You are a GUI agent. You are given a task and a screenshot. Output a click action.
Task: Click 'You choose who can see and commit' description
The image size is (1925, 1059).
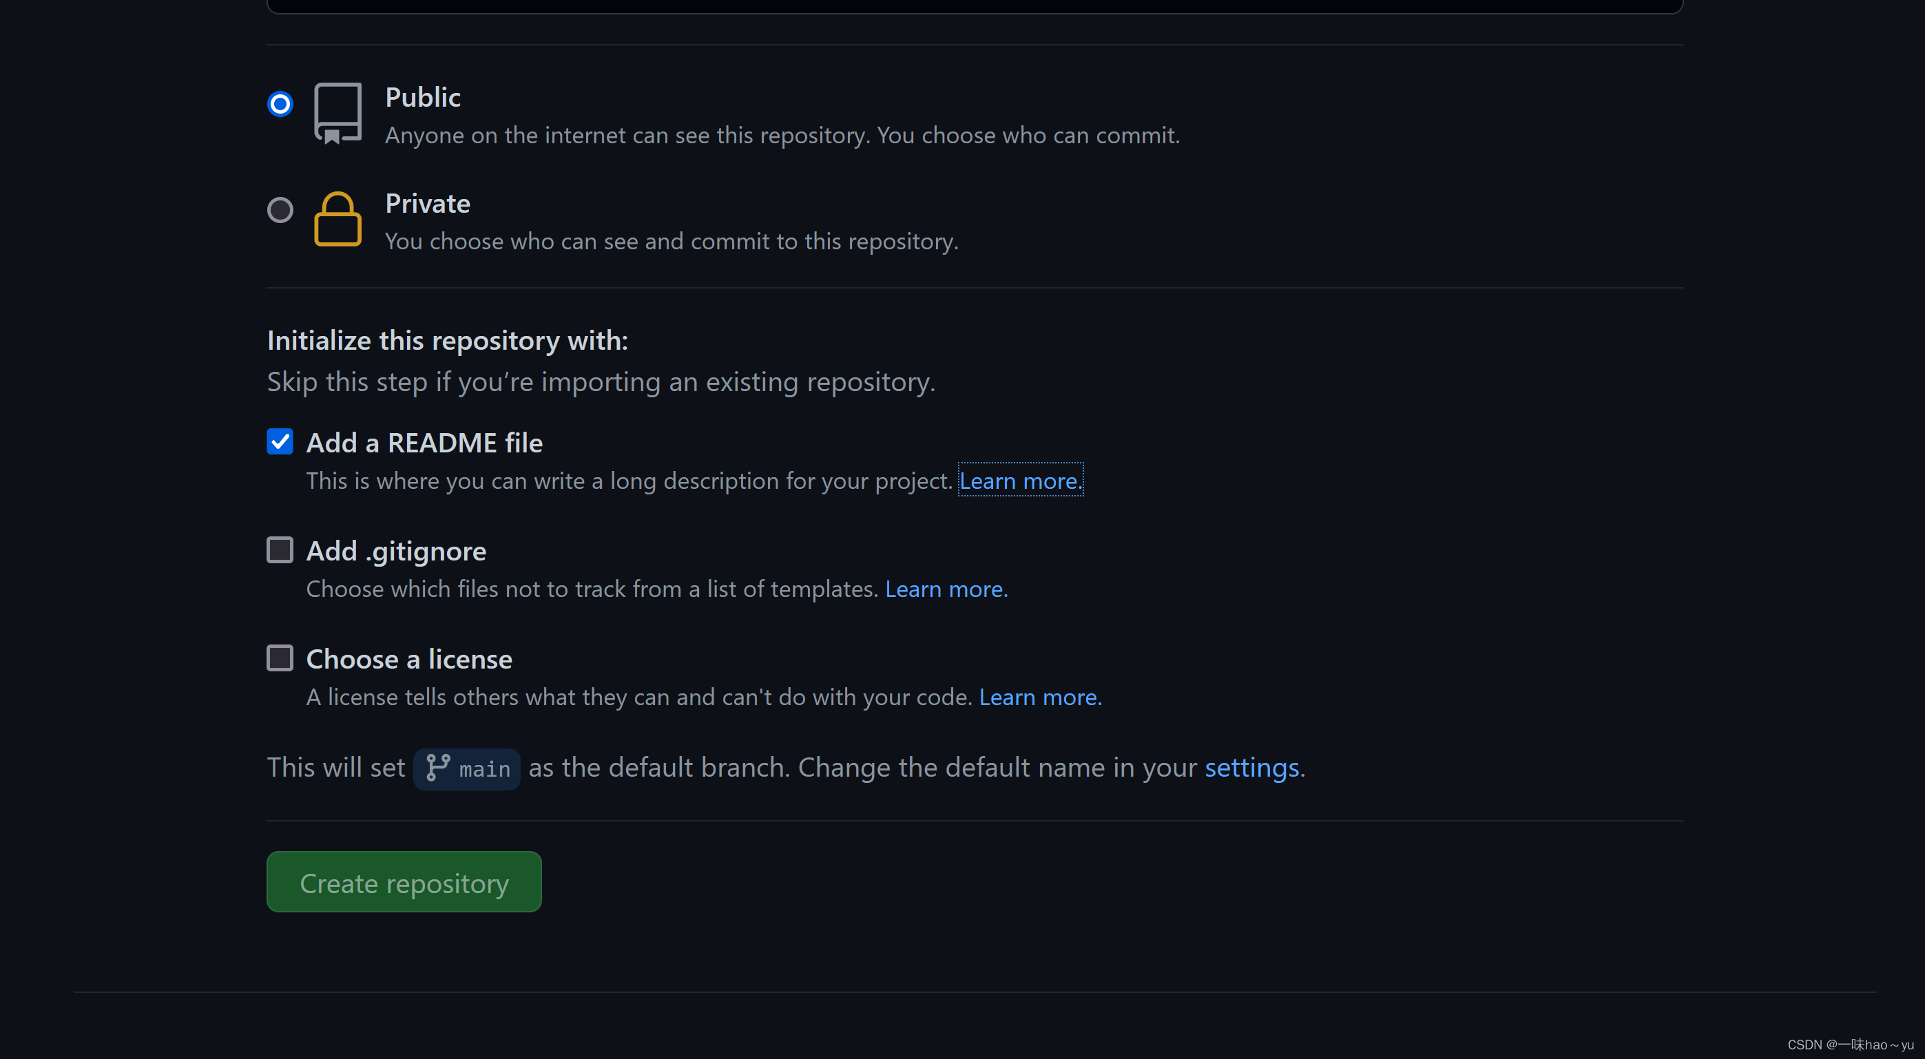point(672,242)
